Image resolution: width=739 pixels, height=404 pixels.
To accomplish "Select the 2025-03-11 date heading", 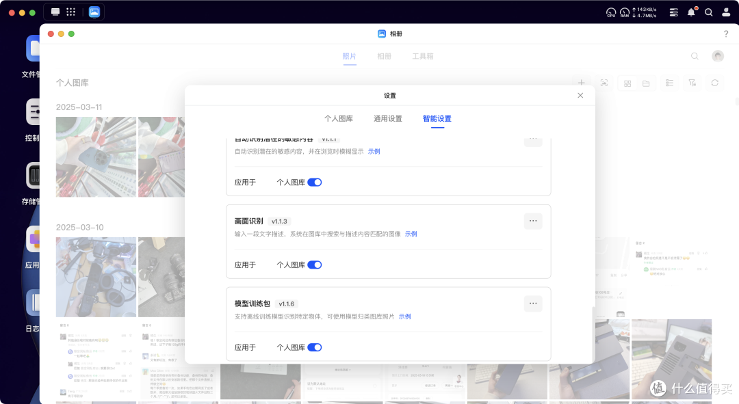I will tap(79, 107).
